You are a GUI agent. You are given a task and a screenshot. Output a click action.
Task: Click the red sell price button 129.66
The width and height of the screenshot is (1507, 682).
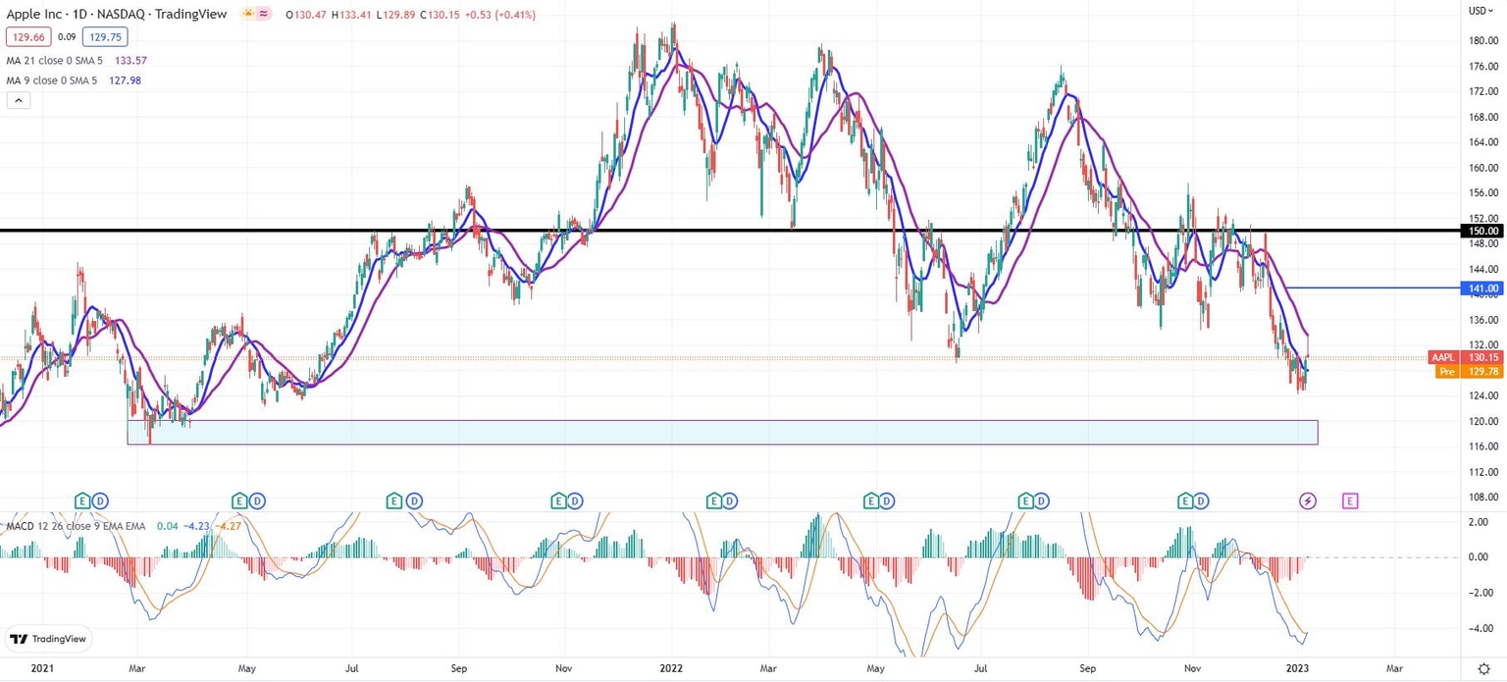pyautogui.click(x=26, y=36)
